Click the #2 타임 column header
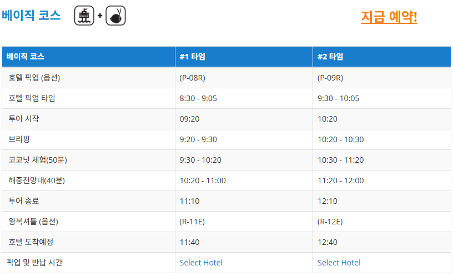The width and height of the screenshot is (453, 276). click(x=330, y=56)
